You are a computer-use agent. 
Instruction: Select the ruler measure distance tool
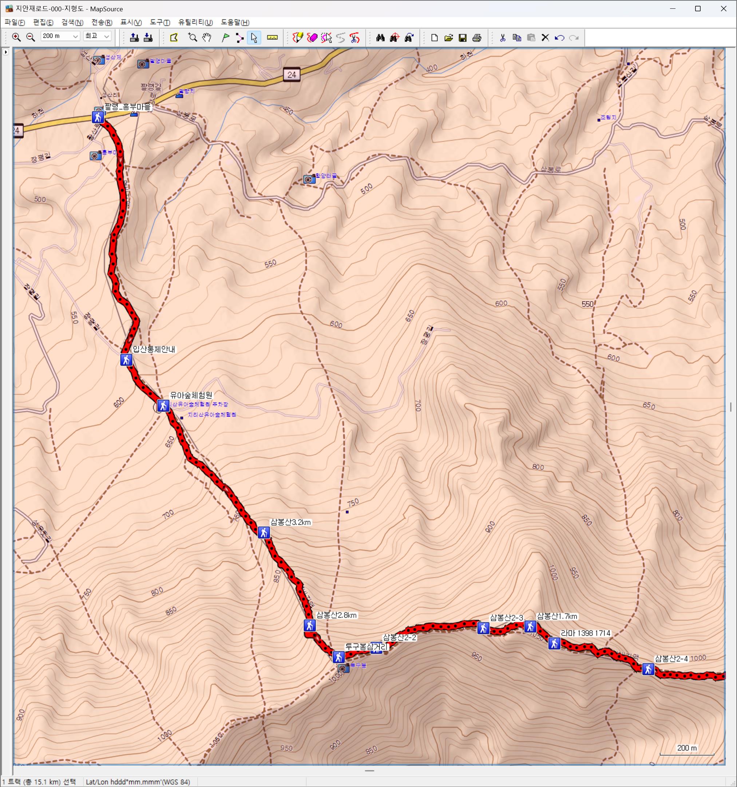tap(272, 38)
